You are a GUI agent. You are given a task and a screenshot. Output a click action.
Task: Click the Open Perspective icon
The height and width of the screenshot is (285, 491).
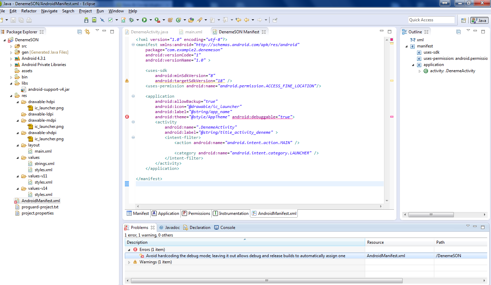[x=463, y=20]
